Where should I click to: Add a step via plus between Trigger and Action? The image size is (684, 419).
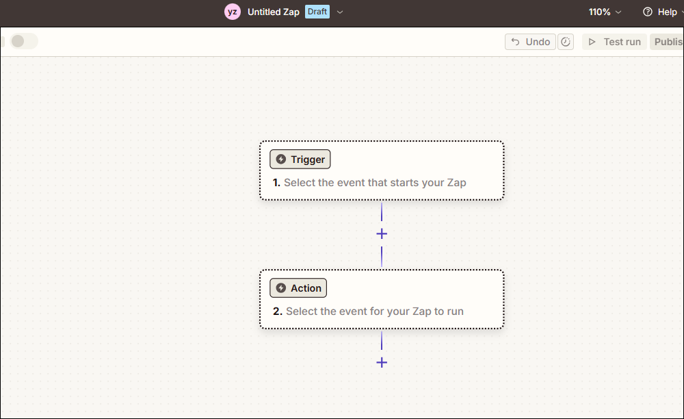tap(382, 233)
